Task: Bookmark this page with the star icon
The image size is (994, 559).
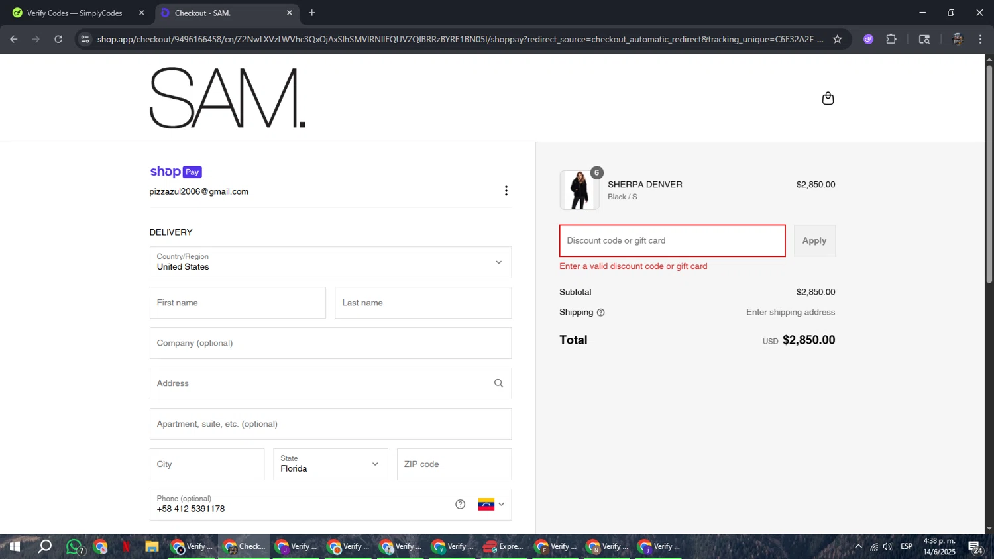Action: point(838,39)
